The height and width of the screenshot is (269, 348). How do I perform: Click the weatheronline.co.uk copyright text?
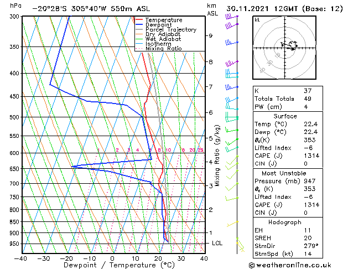coord(290,265)
